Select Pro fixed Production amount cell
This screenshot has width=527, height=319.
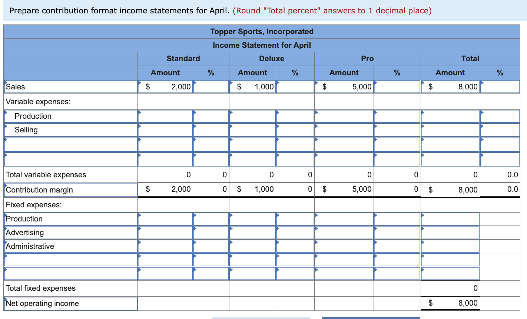coord(344,219)
